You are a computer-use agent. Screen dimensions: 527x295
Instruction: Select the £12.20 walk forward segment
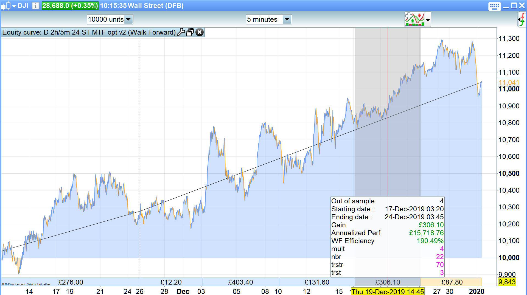click(171, 282)
